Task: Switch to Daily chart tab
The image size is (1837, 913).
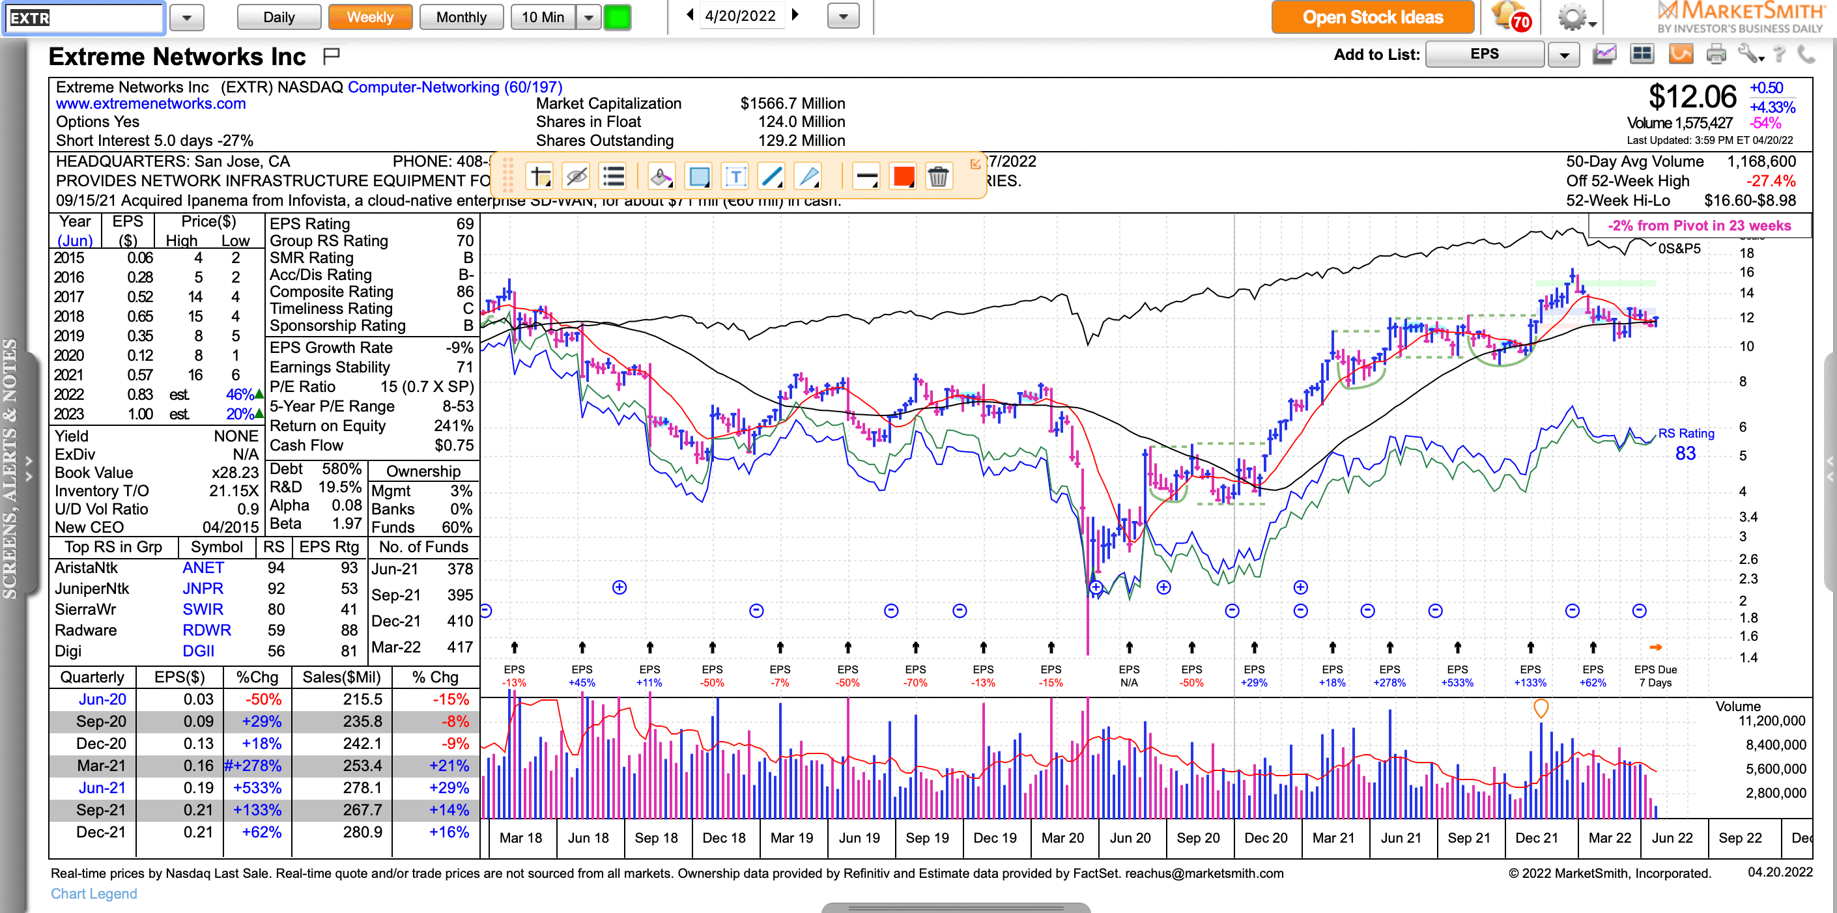Action: pos(279,17)
